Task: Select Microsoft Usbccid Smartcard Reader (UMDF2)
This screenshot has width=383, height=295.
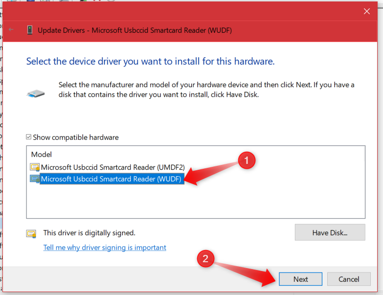Action: tap(113, 167)
